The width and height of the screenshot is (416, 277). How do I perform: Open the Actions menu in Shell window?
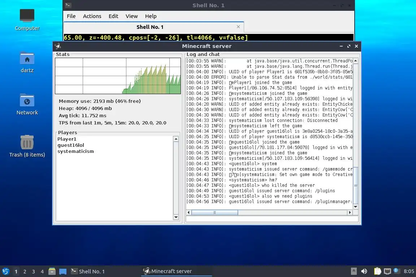(92, 16)
